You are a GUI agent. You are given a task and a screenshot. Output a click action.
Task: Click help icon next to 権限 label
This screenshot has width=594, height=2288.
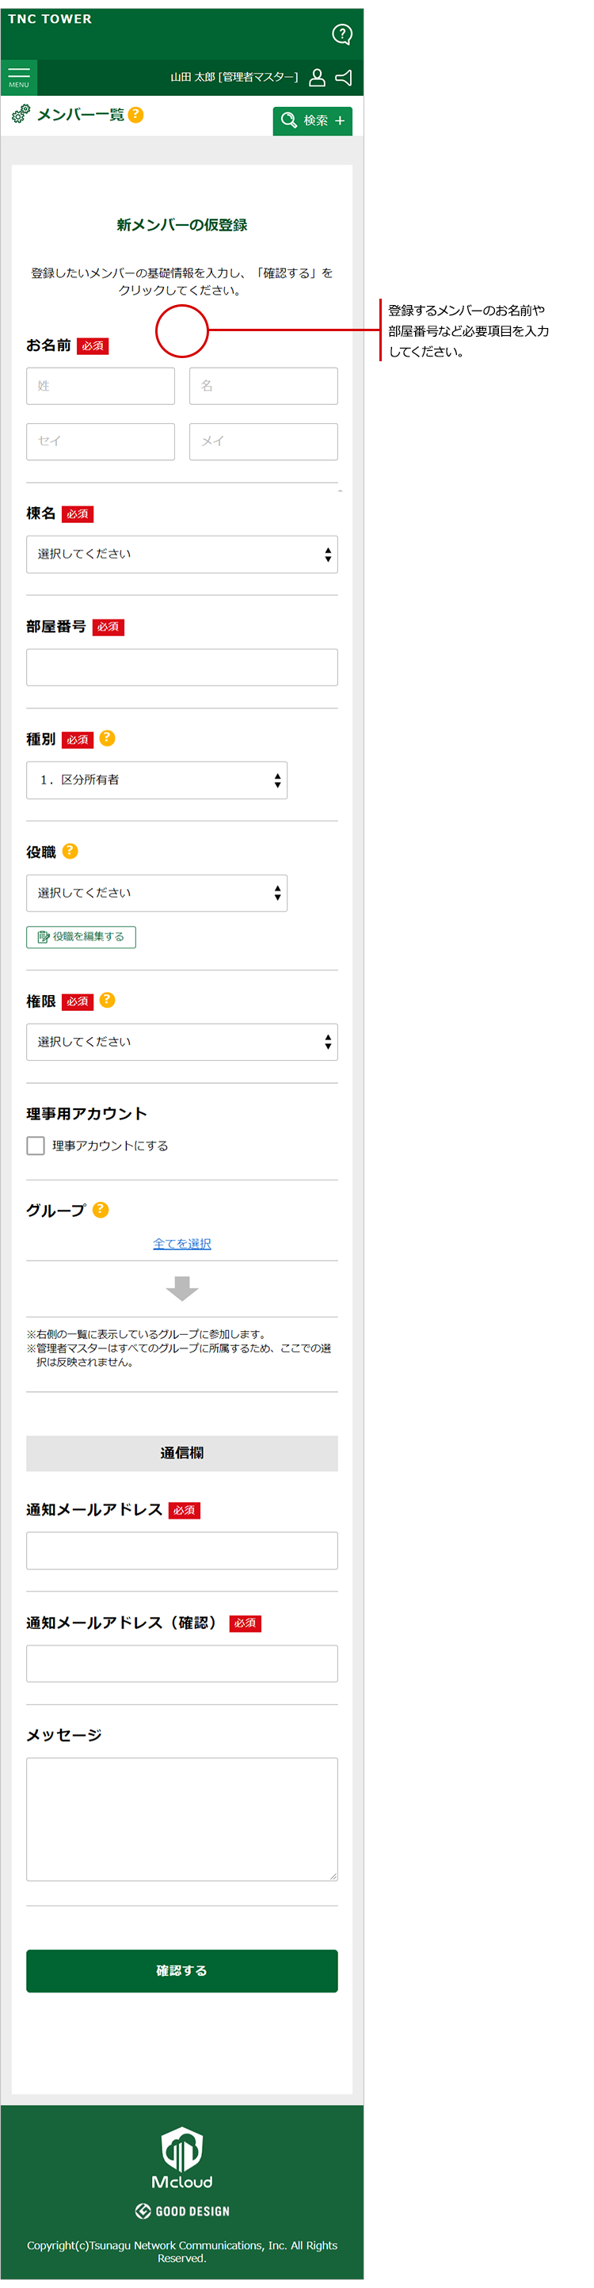point(108,999)
